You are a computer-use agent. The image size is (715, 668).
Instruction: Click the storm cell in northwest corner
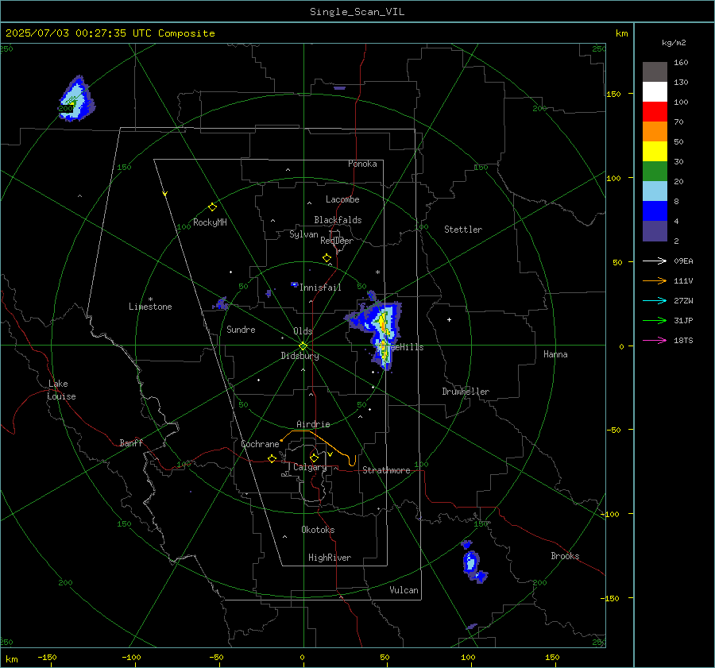pos(76,99)
